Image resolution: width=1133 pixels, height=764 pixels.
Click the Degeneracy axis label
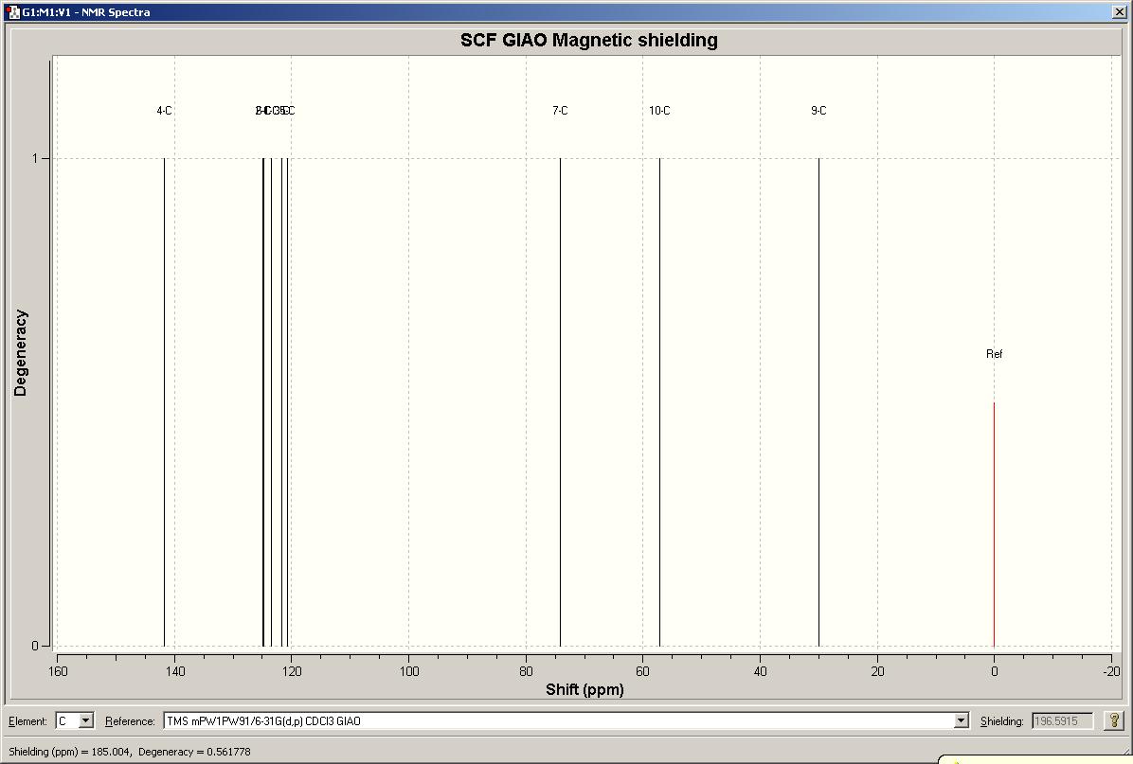tap(20, 353)
